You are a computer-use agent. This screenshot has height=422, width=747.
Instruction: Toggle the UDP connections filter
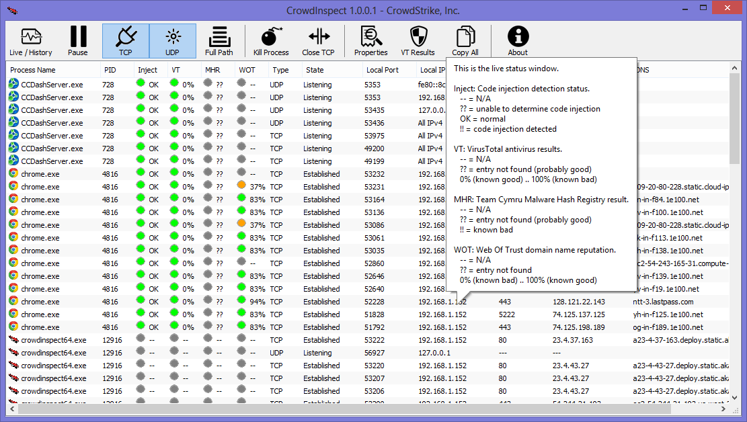[x=172, y=42]
